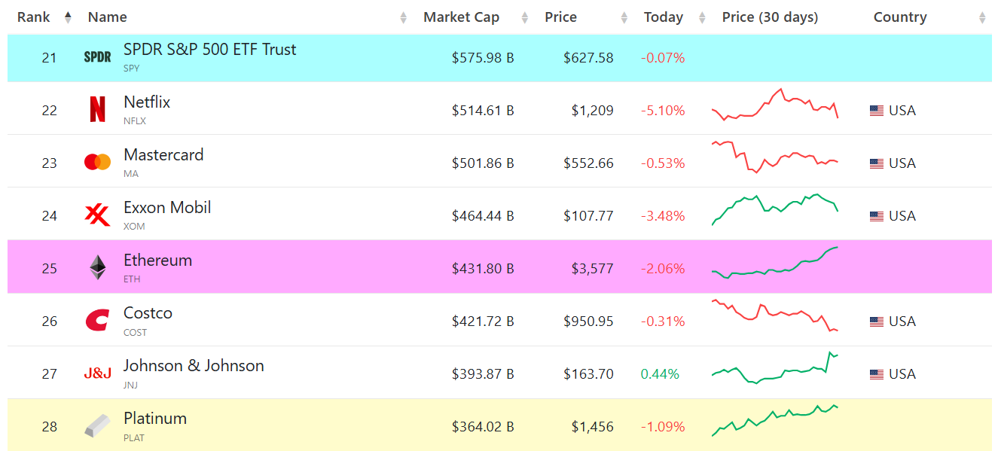Click Netflix market cap $514.61 B

483,111
